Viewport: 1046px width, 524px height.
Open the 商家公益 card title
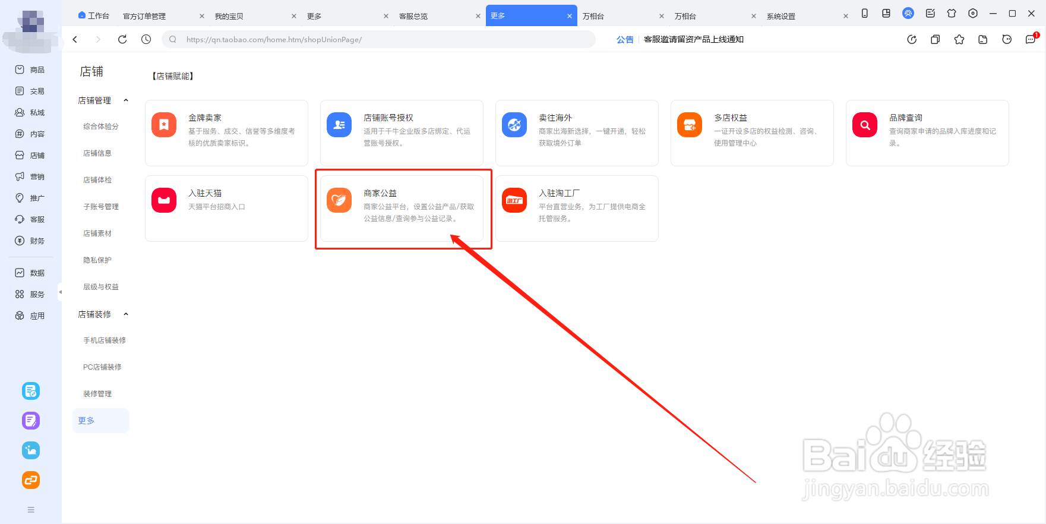pos(380,193)
